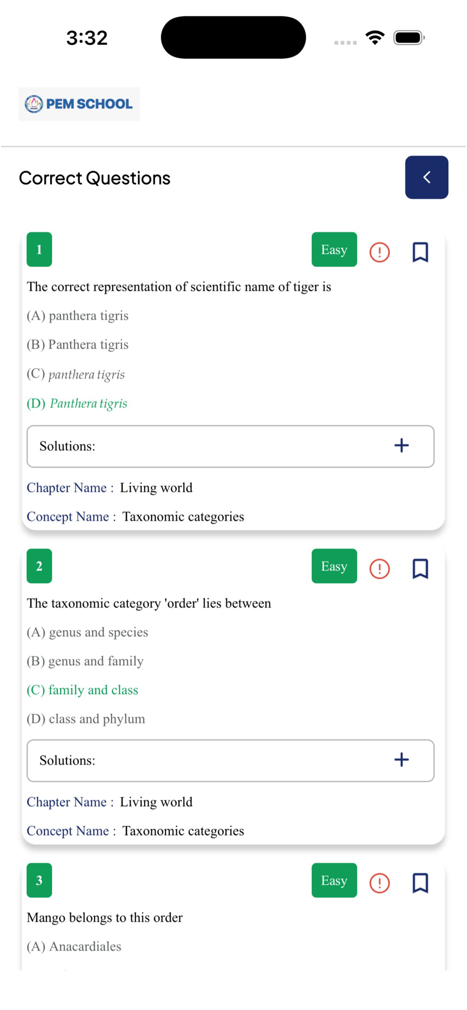Bookmark question 1

pos(420,252)
